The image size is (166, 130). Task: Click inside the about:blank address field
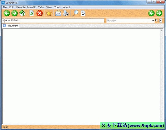click(x=54, y=21)
